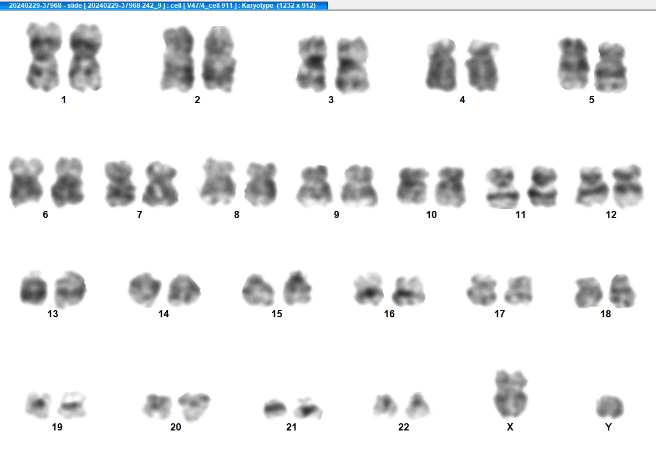The width and height of the screenshot is (656, 456).
Task: Click the chromosome label 18
Action: point(606,314)
